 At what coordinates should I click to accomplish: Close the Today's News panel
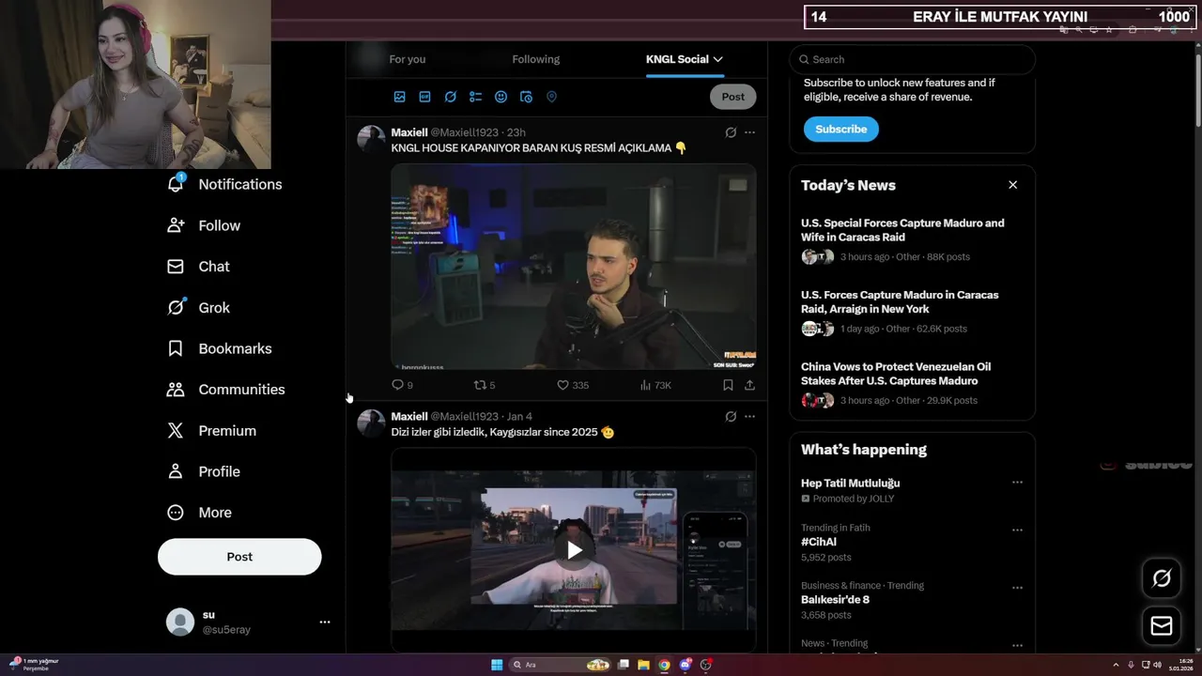pos(1012,185)
